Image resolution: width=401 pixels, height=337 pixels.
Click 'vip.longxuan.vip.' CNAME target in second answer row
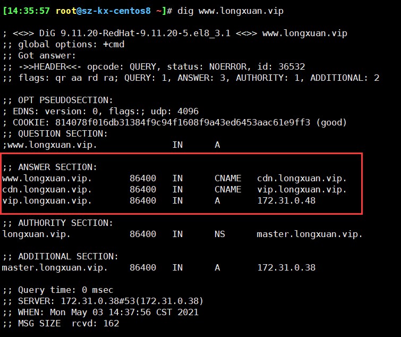[x=302, y=190]
